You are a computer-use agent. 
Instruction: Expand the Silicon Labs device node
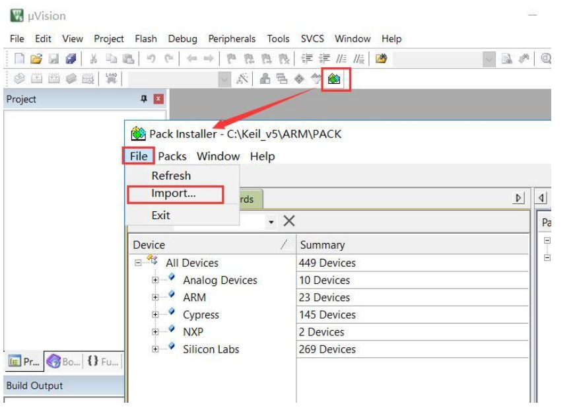click(x=155, y=349)
